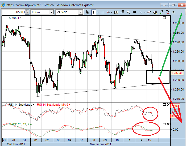Toggle the chart grid icon
The width and height of the screenshot is (186, 146).
tap(102, 12)
